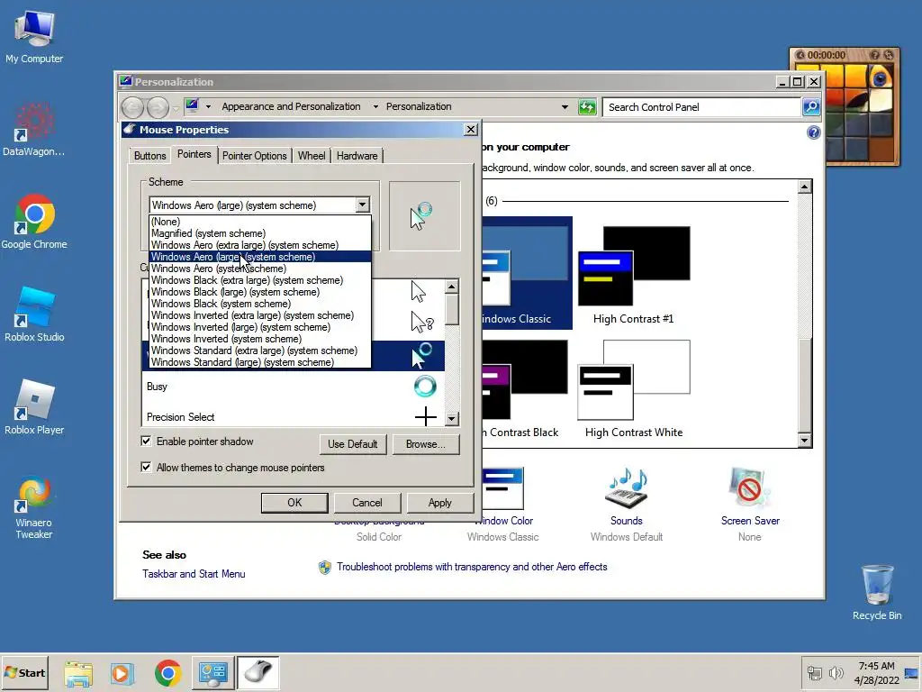Open the Recycle Bin
This screenshot has height=692, width=922.
pos(877,593)
